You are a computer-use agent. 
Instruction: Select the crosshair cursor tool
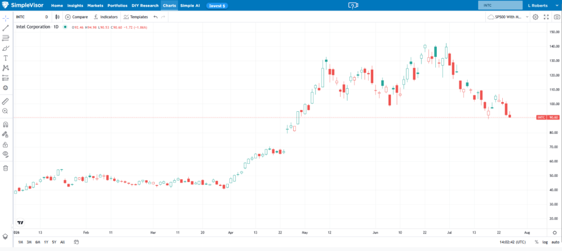click(5, 18)
